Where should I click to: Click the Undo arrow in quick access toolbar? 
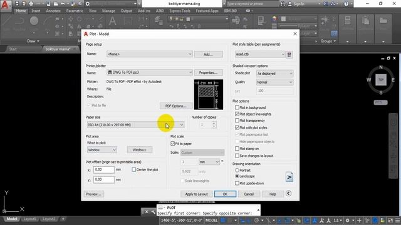pos(63,4)
